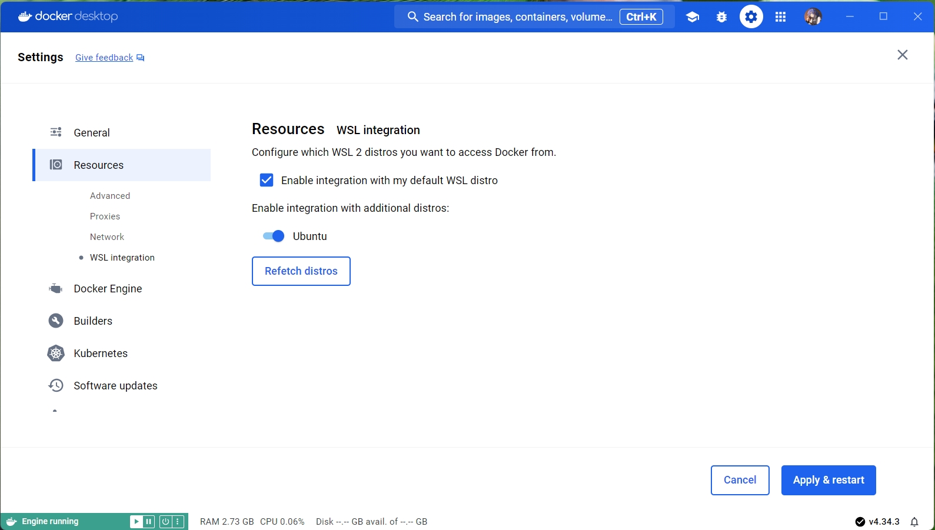Uncheck Enable integration with default WSL distro
This screenshot has height=530, width=935.
point(267,180)
